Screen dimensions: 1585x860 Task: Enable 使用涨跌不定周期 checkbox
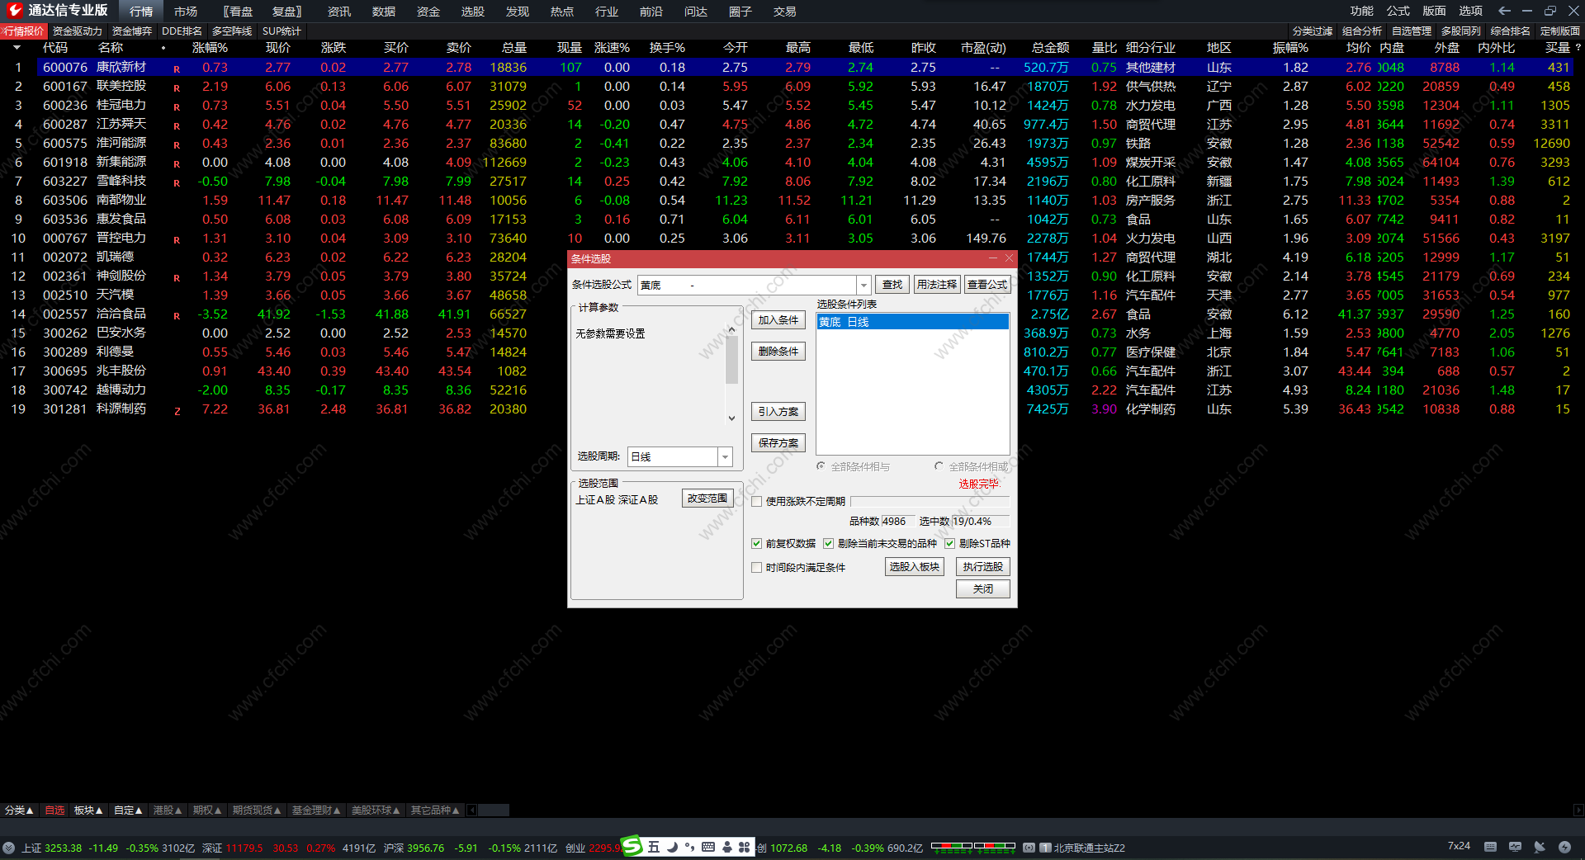pos(756,502)
